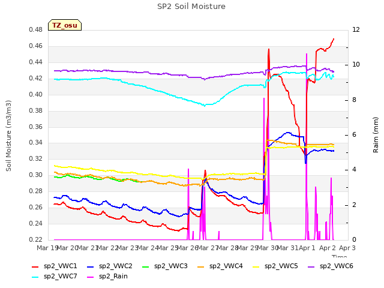Screen dimensions: 384x288
Task: Click the 2 rain axis tick label
Action: [355, 205]
